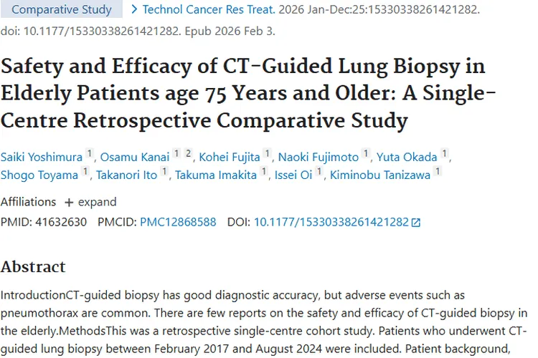Click the Comparative Study badge
Image resolution: width=538 pixels, height=358 pixels.
62,10
